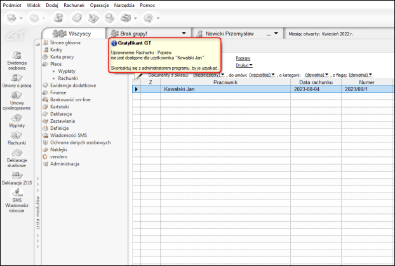Open the Podmiot menu
Viewport: 395px width, 266px height.
click(x=12, y=5)
